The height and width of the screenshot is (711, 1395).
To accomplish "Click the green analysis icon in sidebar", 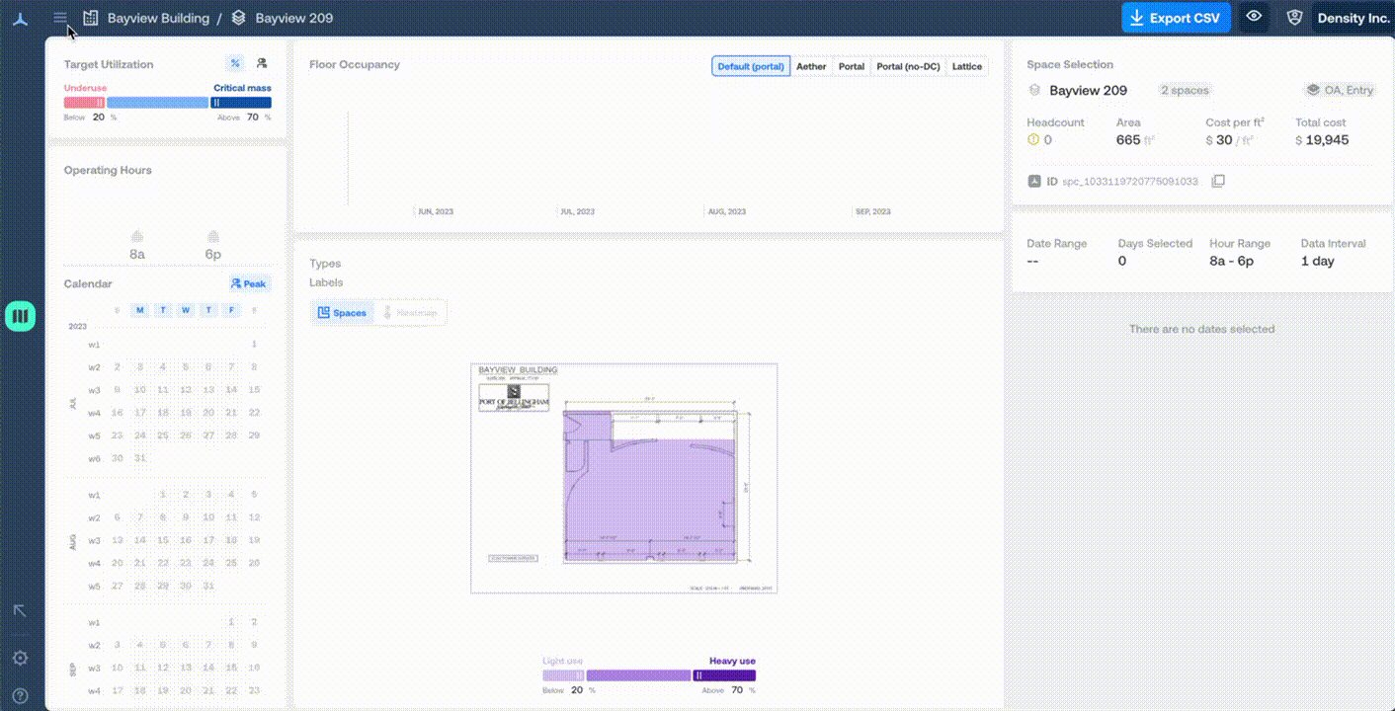I will (21, 316).
